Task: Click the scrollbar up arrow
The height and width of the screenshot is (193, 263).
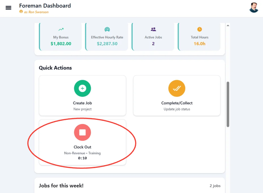Action: [228, 25]
